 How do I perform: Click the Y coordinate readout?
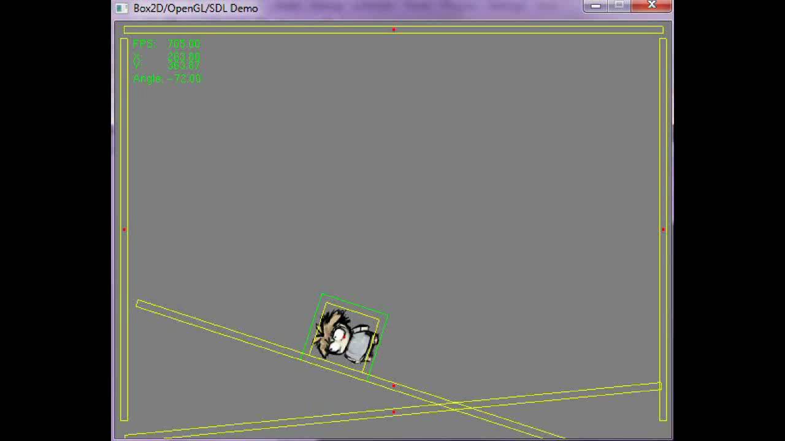point(166,65)
